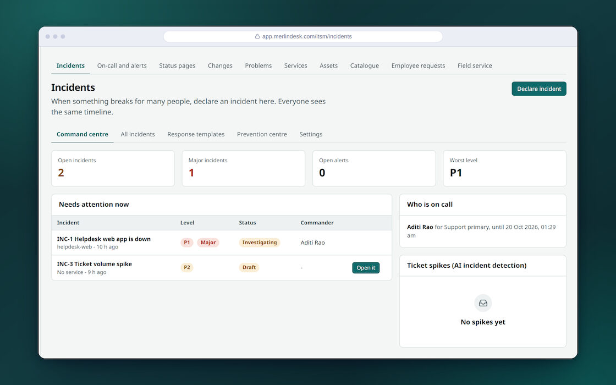Viewport: 616px width, 385px height.
Task: Click Aditi Rao in Who is on call
Action: [x=420, y=227]
